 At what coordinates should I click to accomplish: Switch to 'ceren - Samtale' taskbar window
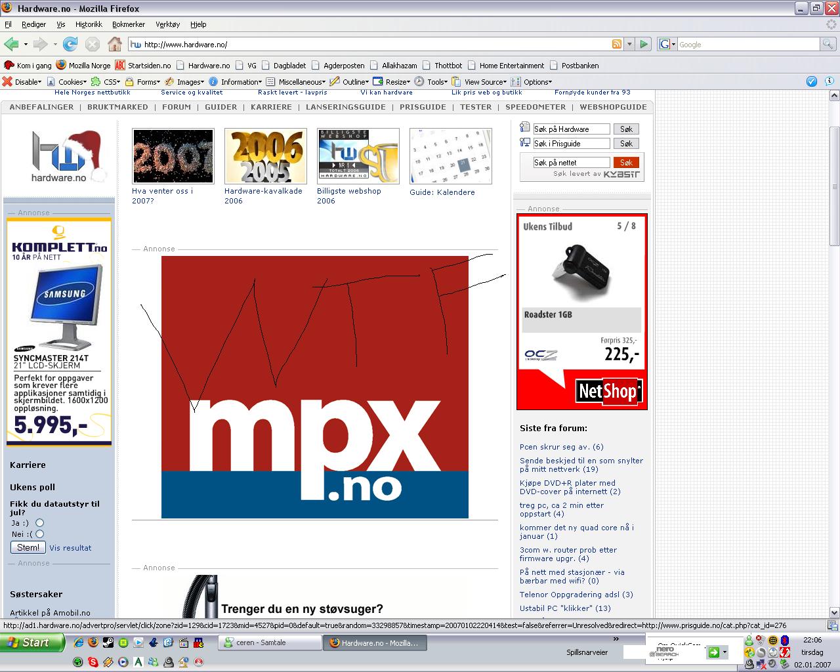(270, 642)
